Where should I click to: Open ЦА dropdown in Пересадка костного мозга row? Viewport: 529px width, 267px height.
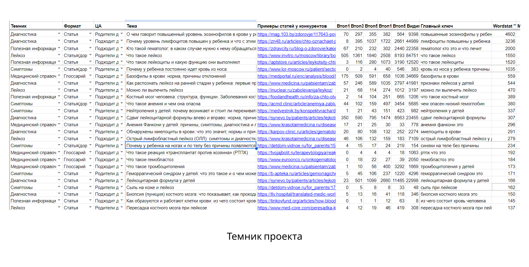122,207
